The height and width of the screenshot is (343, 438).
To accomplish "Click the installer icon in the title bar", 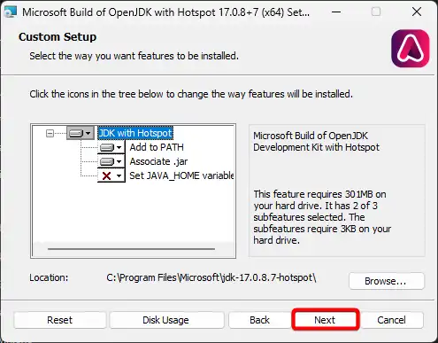I will click(11, 12).
